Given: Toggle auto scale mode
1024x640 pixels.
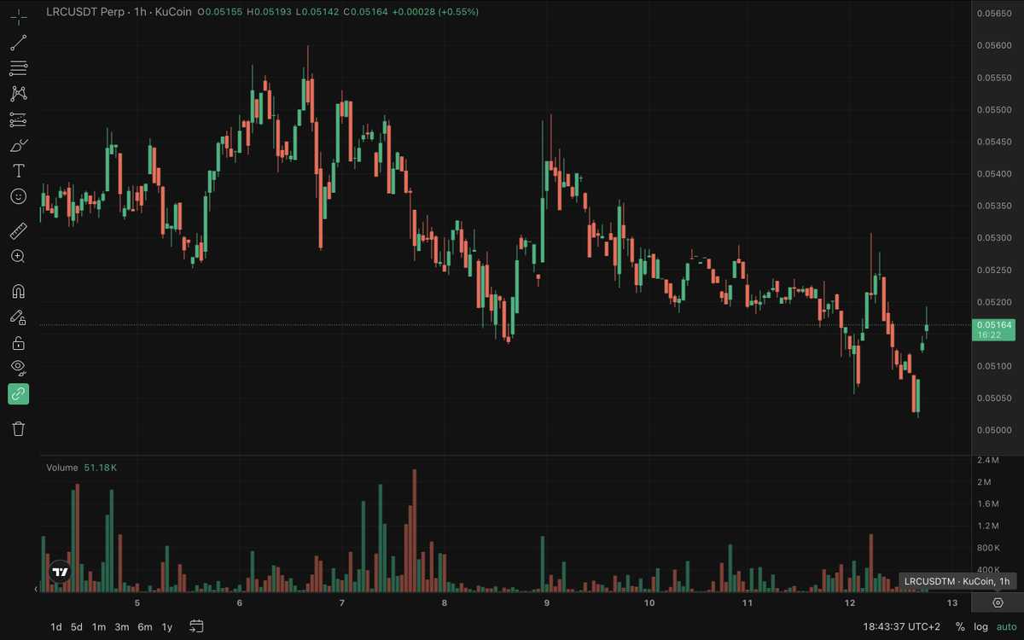Looking at the screenshot, I should (x=1007, y=626).
